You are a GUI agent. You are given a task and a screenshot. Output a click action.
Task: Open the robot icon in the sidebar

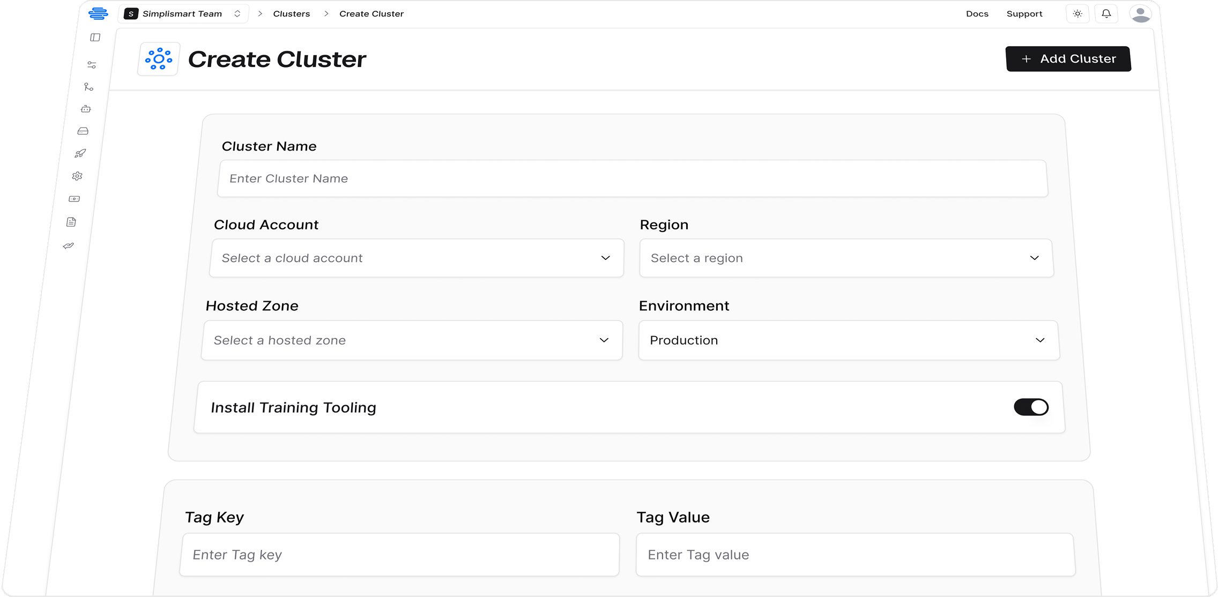point(86,109)
